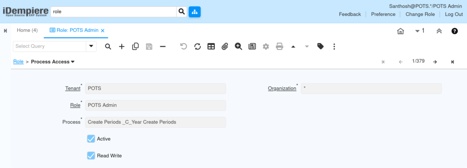Create a new record with plus icon
This screenshot has width=467, height=168.
pos(121,46)
